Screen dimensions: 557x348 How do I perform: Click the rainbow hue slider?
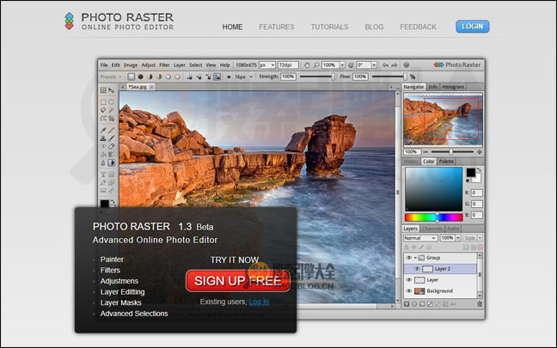[434, 217]
